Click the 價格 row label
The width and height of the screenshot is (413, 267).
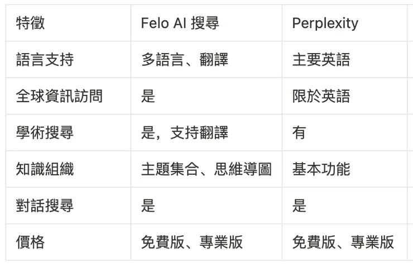31,242
